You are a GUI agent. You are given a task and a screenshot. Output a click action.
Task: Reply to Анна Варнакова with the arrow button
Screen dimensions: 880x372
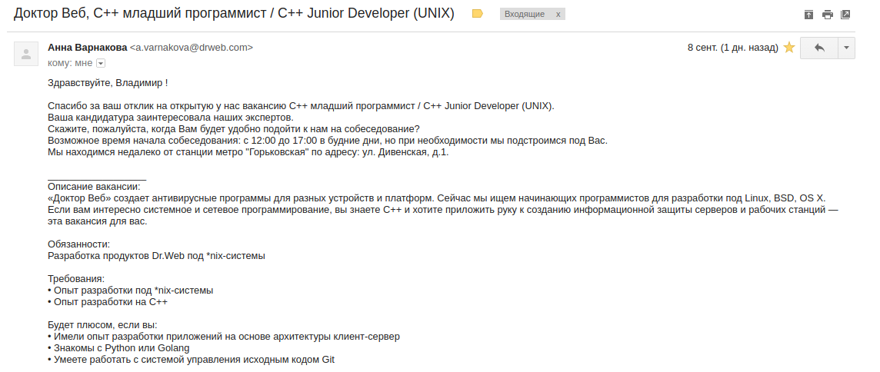pyautogui.click(x=818, y=48)
